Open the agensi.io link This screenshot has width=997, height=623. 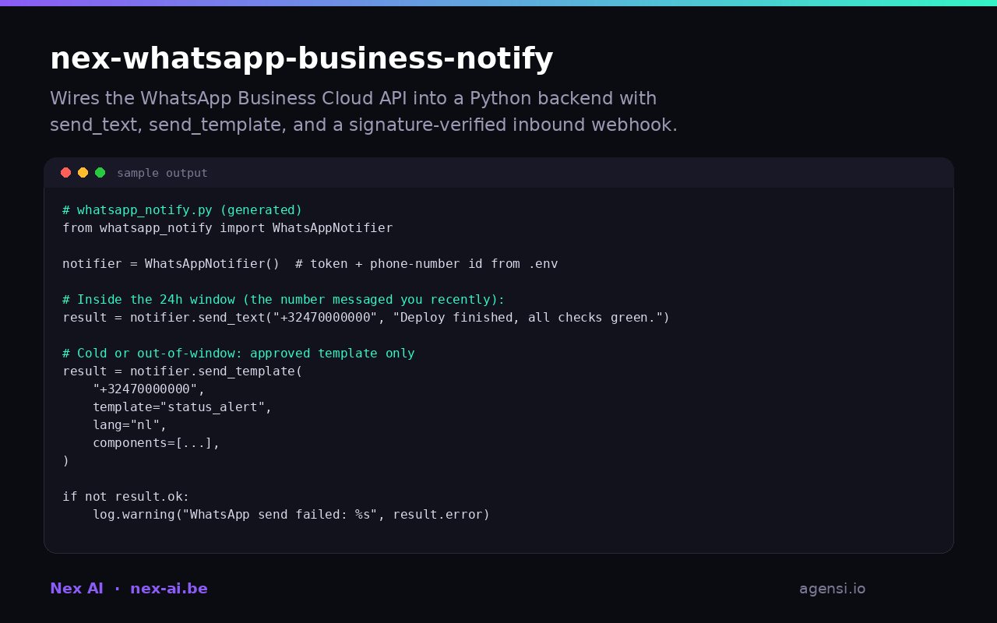pos(832,590)
